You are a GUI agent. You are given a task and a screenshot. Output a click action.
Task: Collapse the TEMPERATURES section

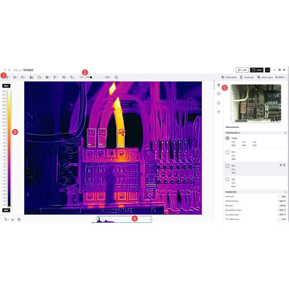285,133
